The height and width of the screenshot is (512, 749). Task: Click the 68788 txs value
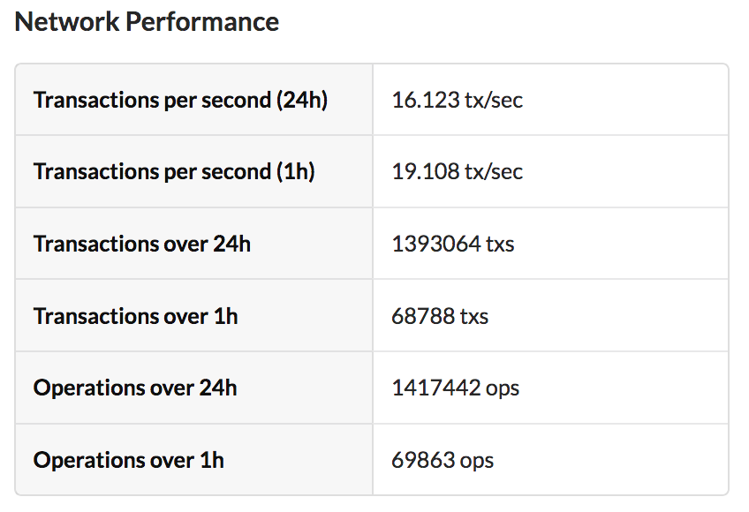coord(439,315)
